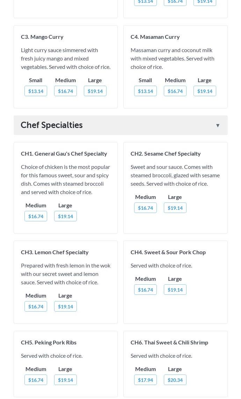Click the Chef Specialties section header
The width and height of the screenshot is (241, 399).
(52, 125)
